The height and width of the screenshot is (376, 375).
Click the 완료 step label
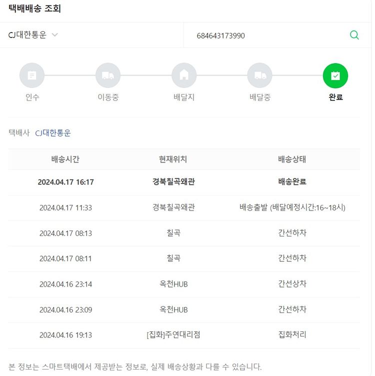pyautogui.click(x=335, y=97)
